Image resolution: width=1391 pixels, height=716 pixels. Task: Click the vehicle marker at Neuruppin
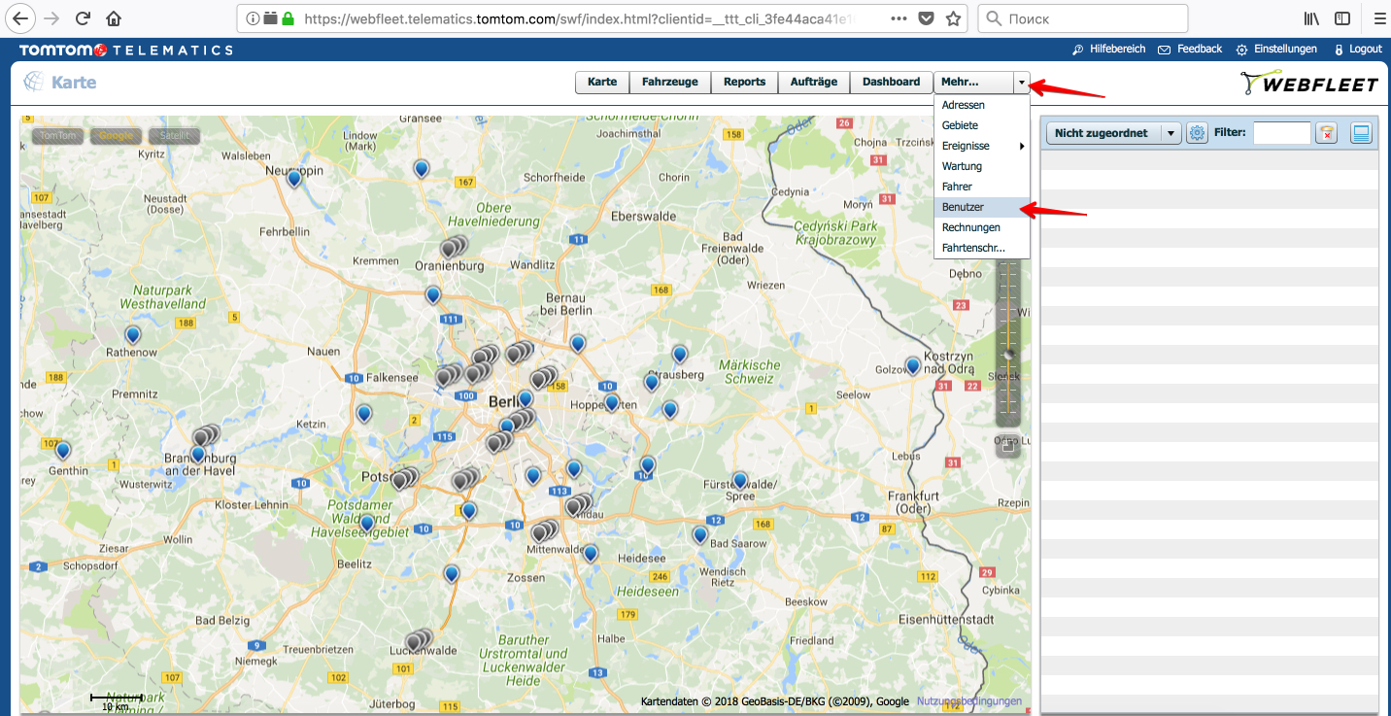click(x=293, y=178)
